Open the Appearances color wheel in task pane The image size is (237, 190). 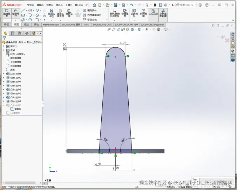click(x=233, y=51)
